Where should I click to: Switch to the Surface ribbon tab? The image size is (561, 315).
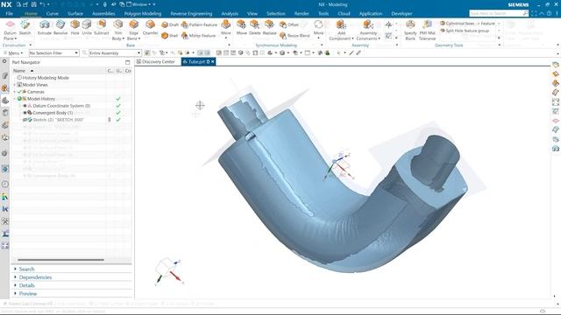click(x=75, y=14)
